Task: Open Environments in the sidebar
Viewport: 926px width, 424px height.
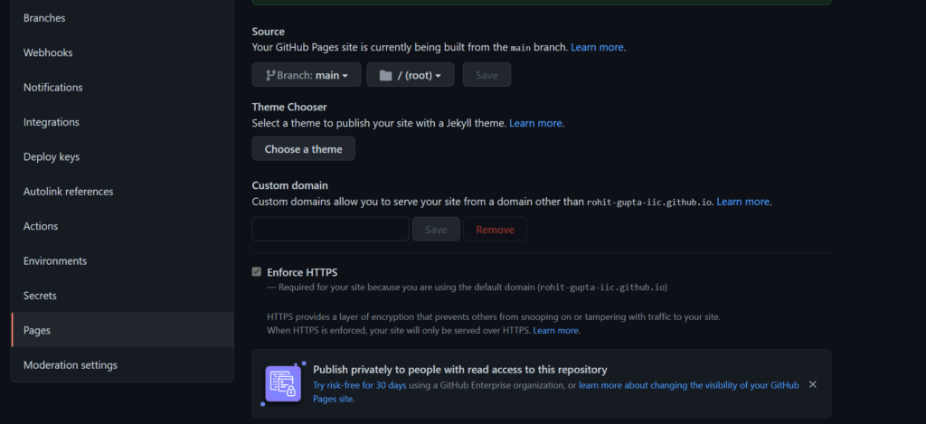Action: click(122, 261)
